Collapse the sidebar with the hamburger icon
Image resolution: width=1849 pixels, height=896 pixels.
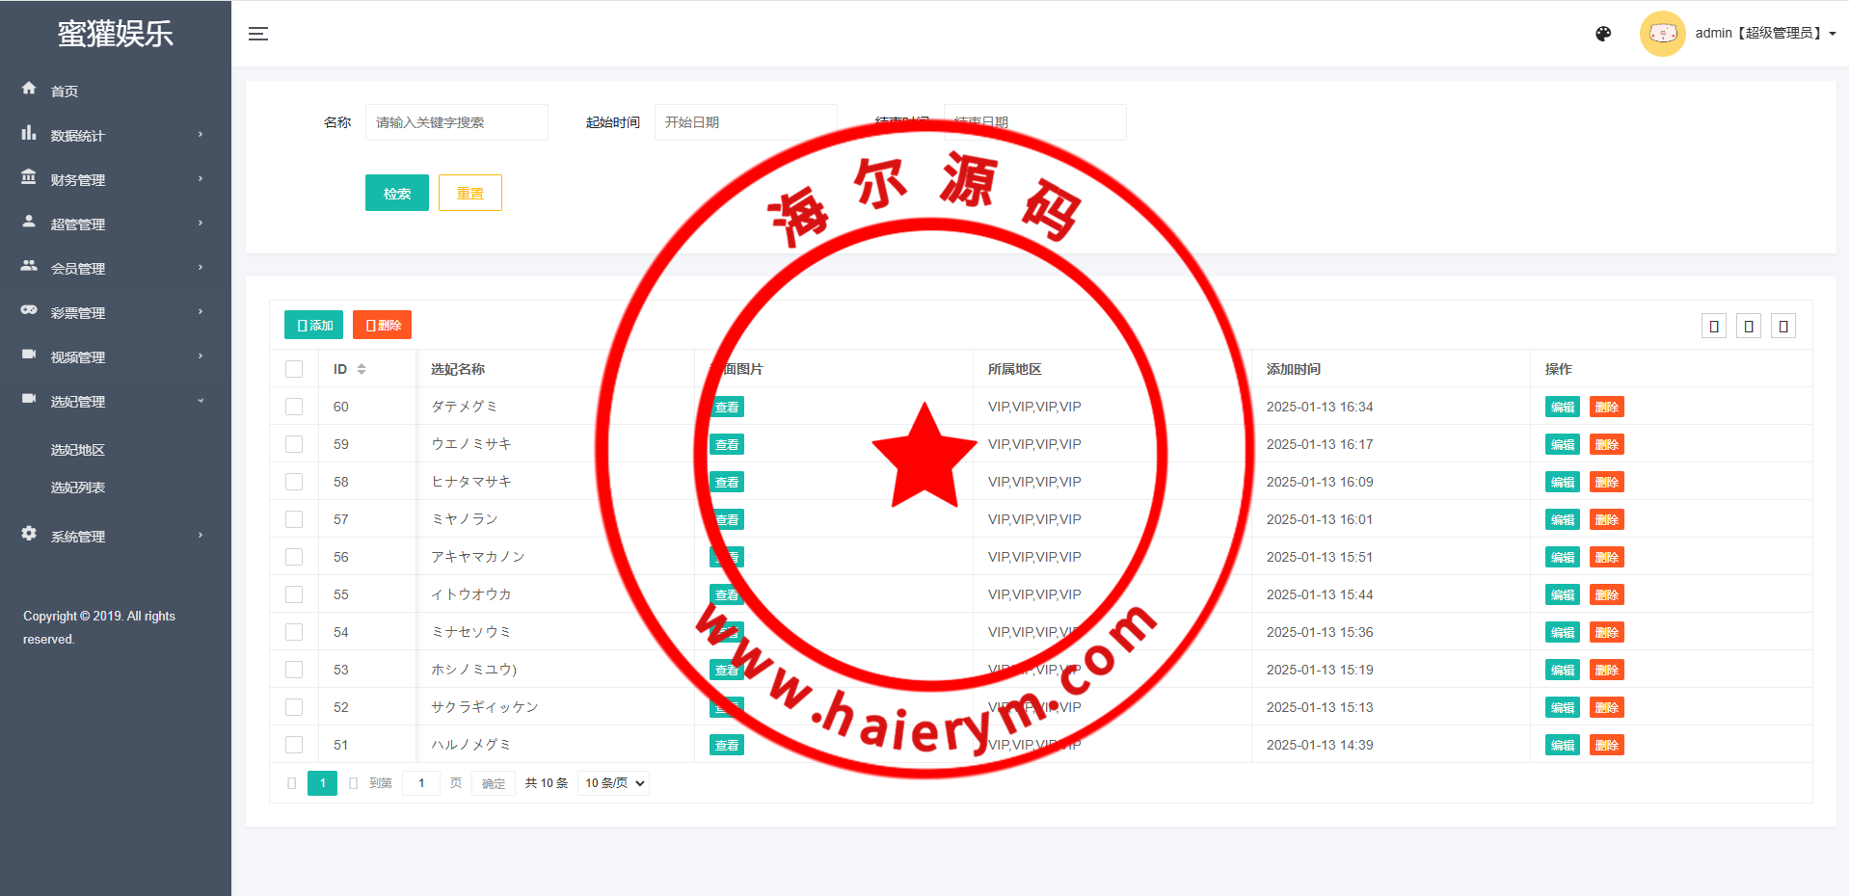point(257,34)
